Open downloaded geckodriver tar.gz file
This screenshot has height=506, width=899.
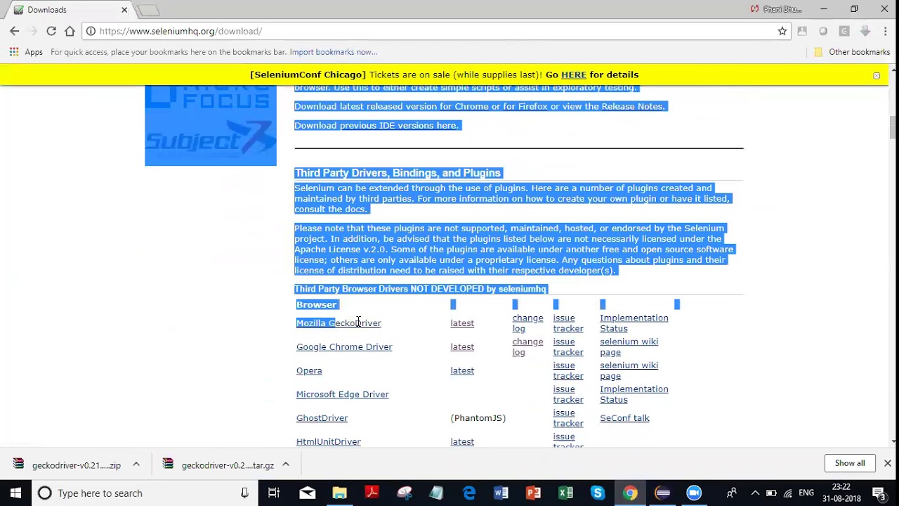218,465
